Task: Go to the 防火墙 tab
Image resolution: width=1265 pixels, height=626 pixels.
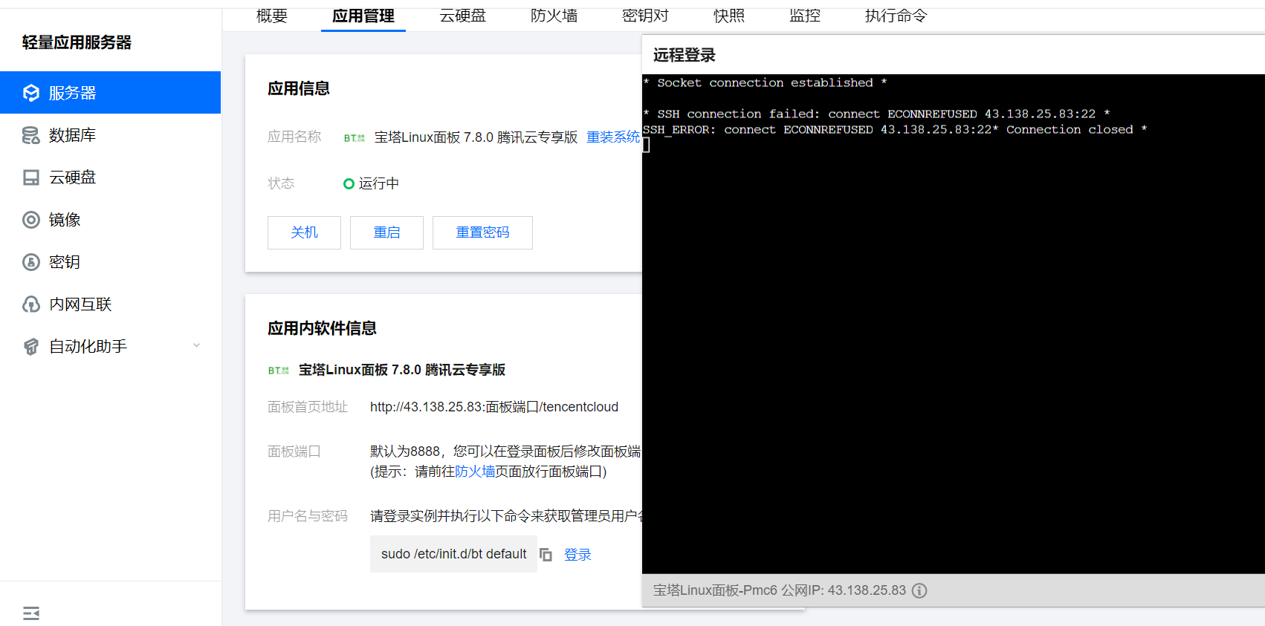Action: pyautogui.click(x=554, y=16)
